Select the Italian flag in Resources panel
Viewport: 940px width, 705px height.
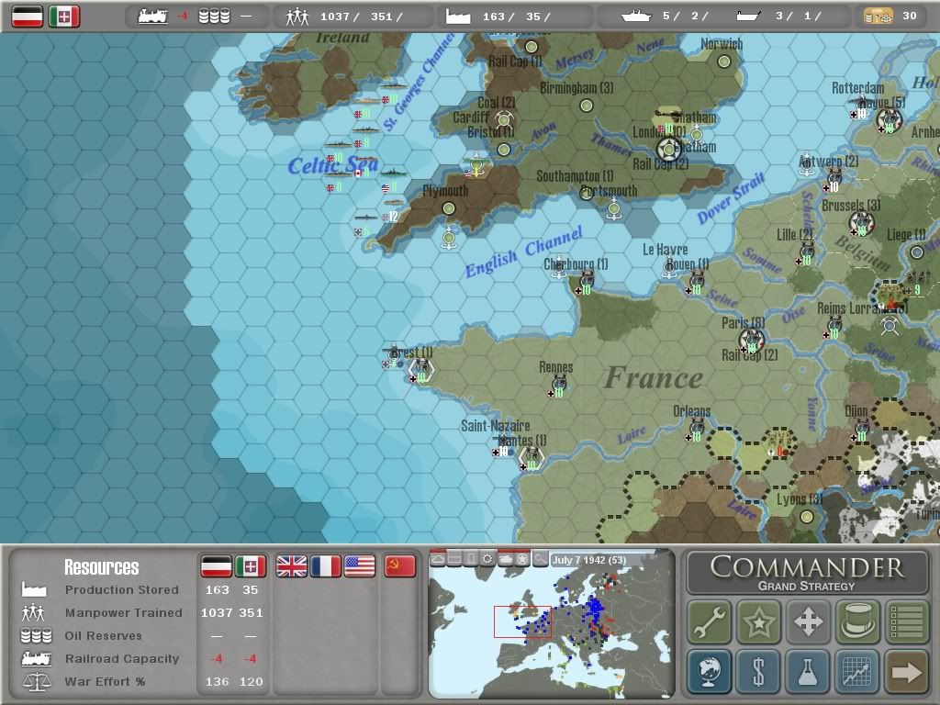[x=251, y=565]
